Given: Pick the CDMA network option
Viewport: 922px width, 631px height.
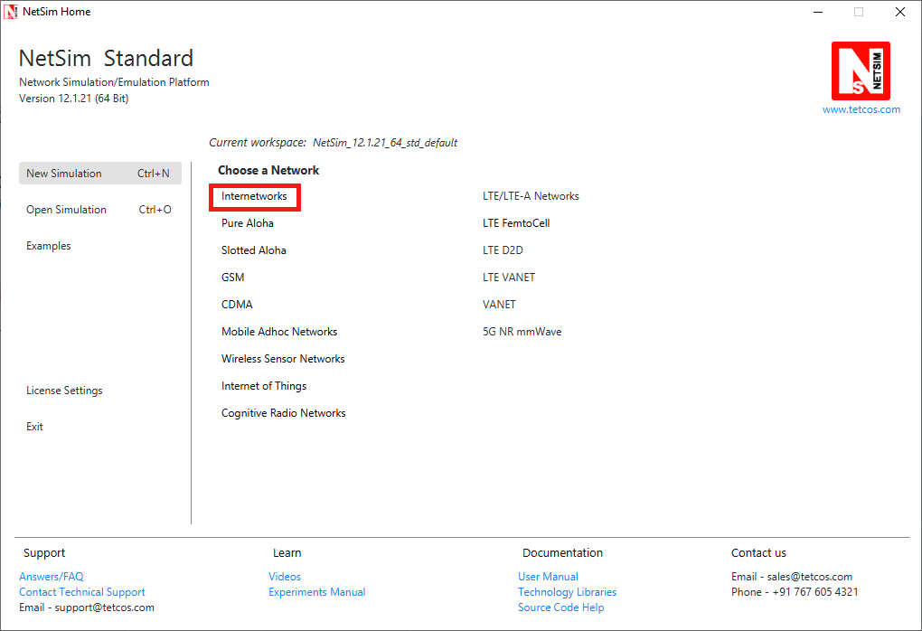Looking at the screenshot, I should pos(237,305).
